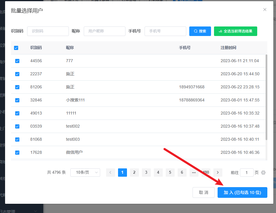
Task: Click the 注册时间 column header
Action: coord(229,48)
